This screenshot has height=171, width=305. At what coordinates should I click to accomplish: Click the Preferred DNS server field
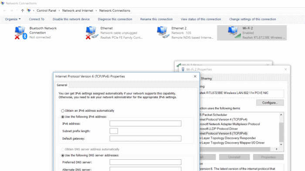click(145, 162)
